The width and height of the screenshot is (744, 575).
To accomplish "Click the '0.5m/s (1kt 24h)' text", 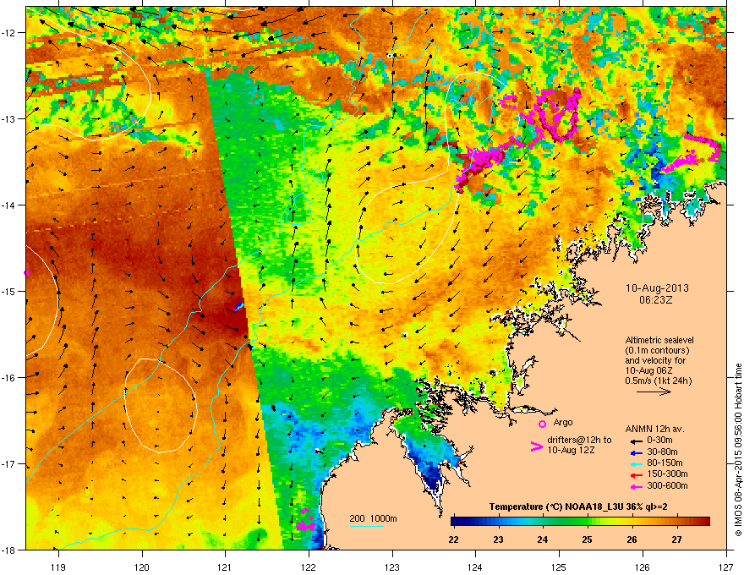I will 659,381.
